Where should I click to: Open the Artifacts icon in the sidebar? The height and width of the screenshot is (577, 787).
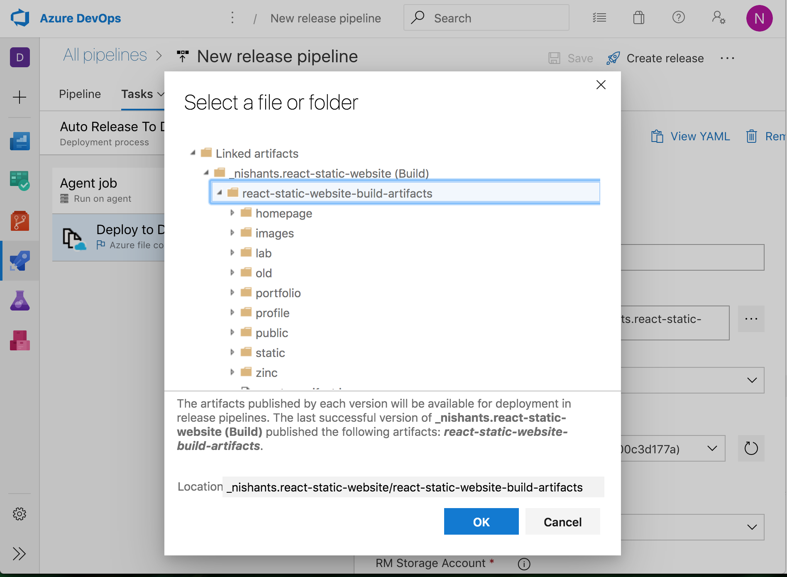click(x=20, y=340)
